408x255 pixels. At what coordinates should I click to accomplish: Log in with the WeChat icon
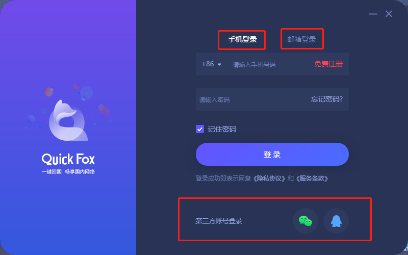(305, 221)
